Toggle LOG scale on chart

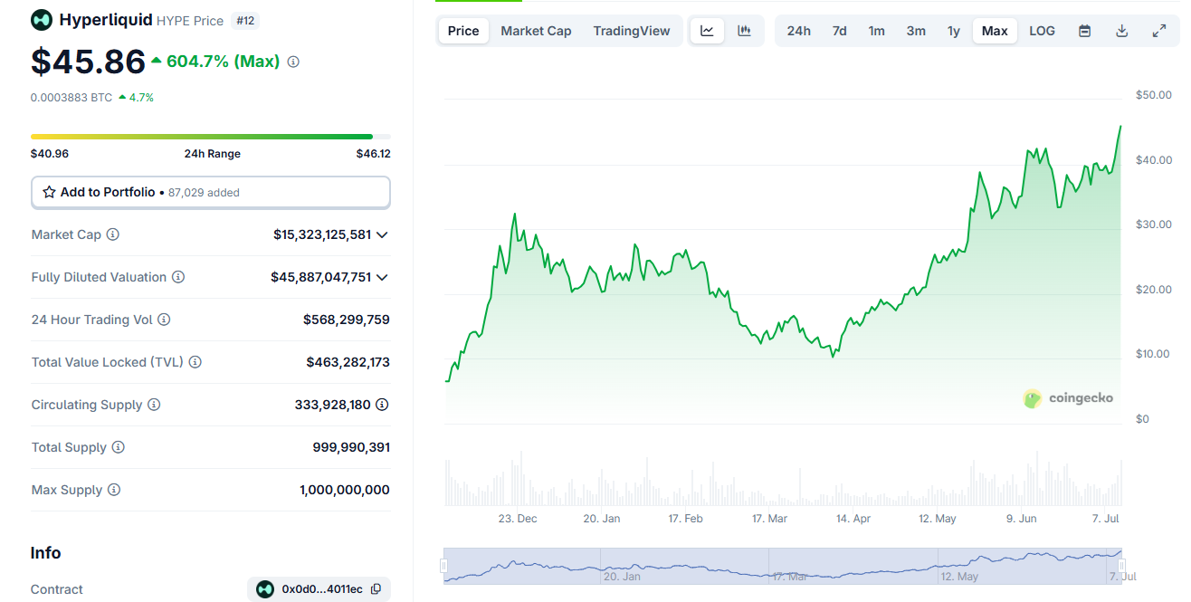click(1042, 31)
